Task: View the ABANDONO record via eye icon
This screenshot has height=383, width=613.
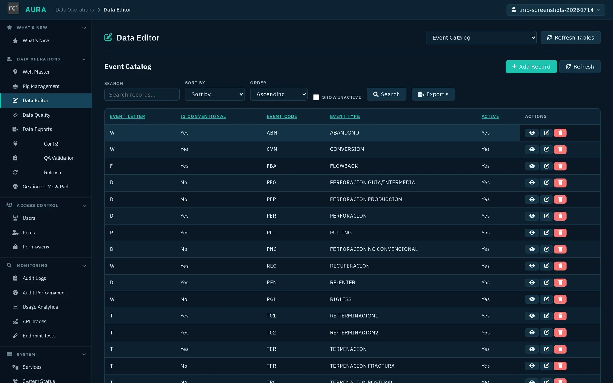Action: (532, 133)
